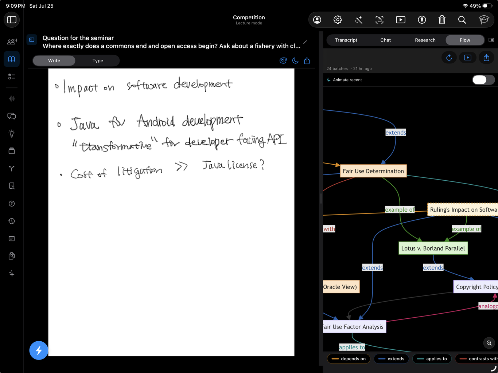The image size is (498, 373).
Task: Switch to the Transcript tab
Action: coord(346,40)
